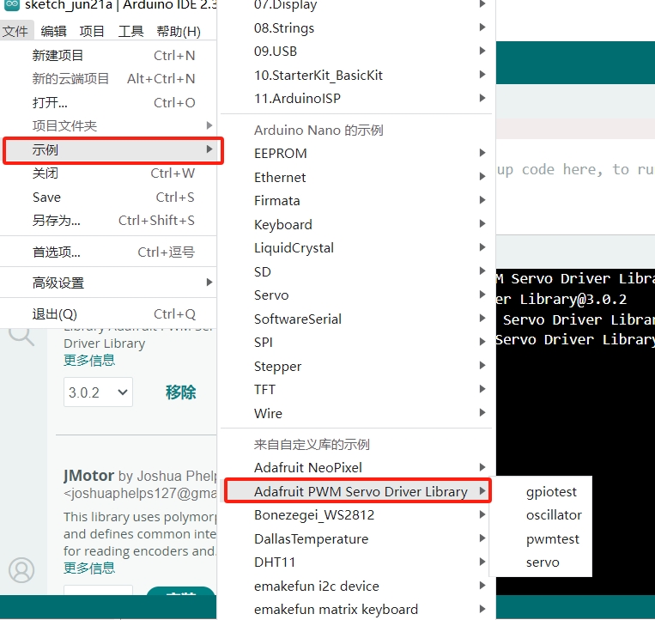Image resolution: width=655 pixels, height=620 pixels.
Task: Open 更多信息 link under JMotor description
Action: pyautogui.click(x=89, y=568)
